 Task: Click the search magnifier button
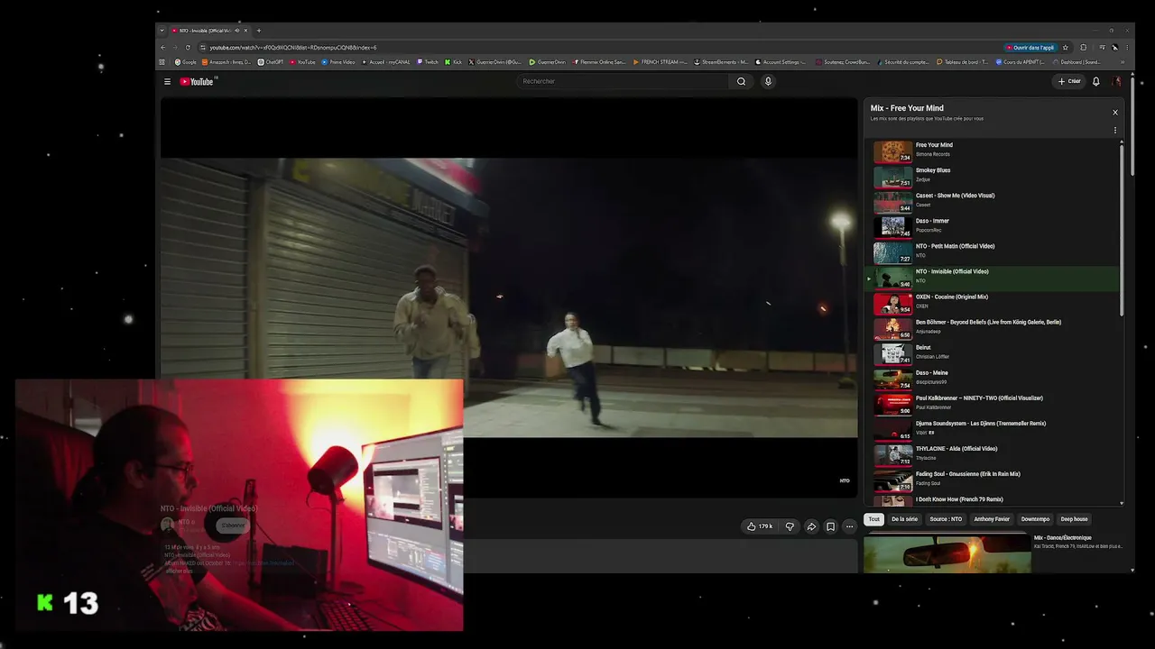click(741, 81)
